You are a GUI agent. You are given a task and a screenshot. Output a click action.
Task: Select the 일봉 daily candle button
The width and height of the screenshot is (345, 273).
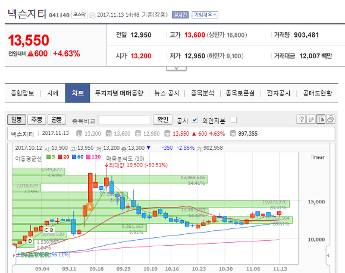(17, 120)
